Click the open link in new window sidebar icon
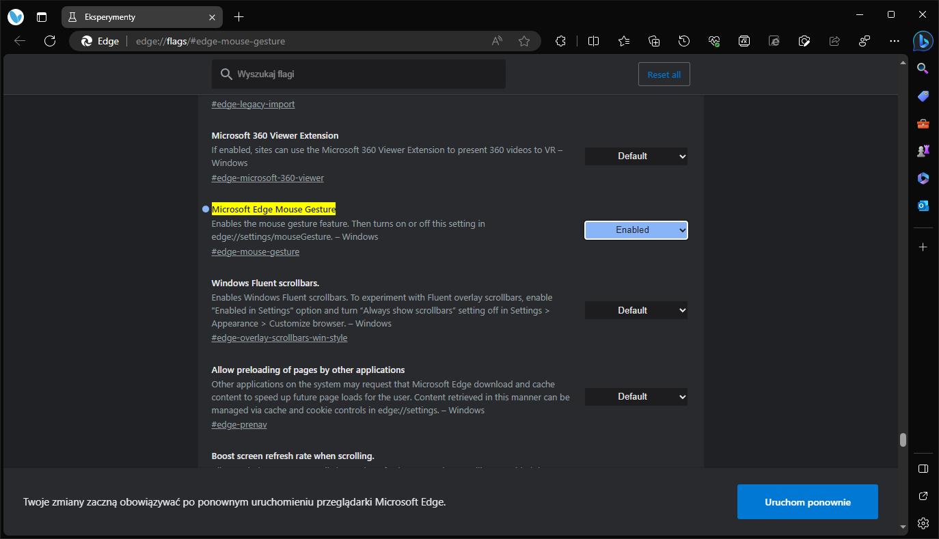 pos(923,496)
